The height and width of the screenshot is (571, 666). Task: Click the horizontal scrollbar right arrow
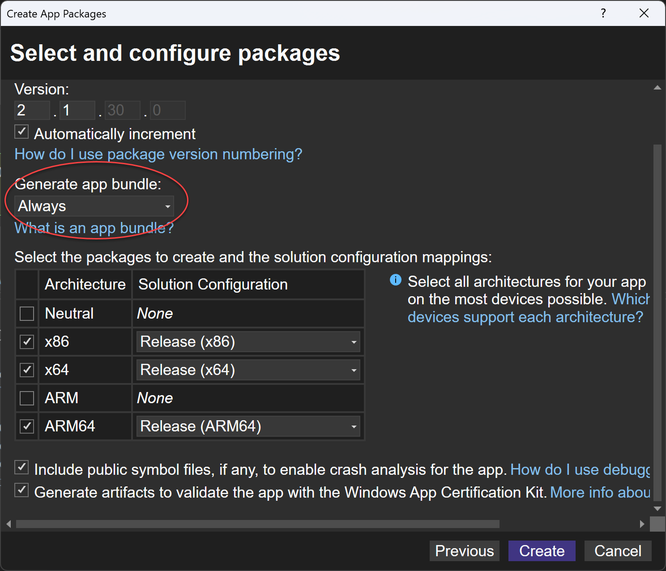point(642,524)
